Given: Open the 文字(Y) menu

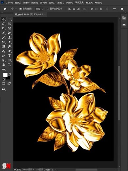Looking at the screenshot, I should coord(43,3).
